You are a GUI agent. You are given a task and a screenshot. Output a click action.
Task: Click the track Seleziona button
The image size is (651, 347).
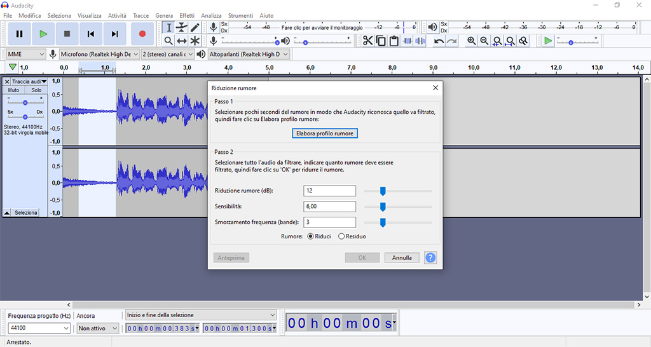click(x=25, y=212)
